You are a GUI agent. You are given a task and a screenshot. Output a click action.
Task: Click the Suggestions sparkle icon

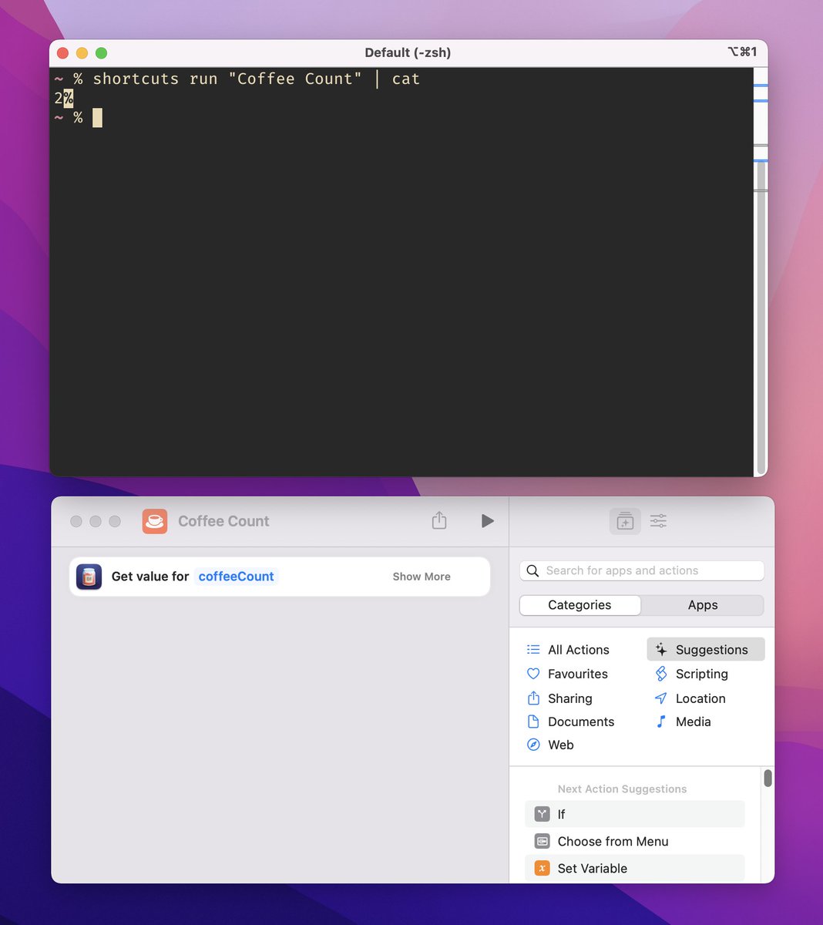[661, 650]
